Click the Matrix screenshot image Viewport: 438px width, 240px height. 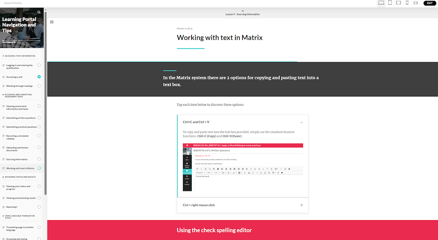click(x=243, y=167)
